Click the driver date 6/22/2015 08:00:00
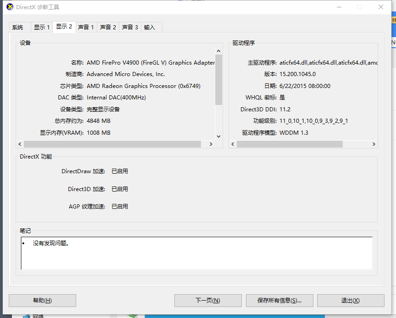Screen dimensions: 396x318 305,86
